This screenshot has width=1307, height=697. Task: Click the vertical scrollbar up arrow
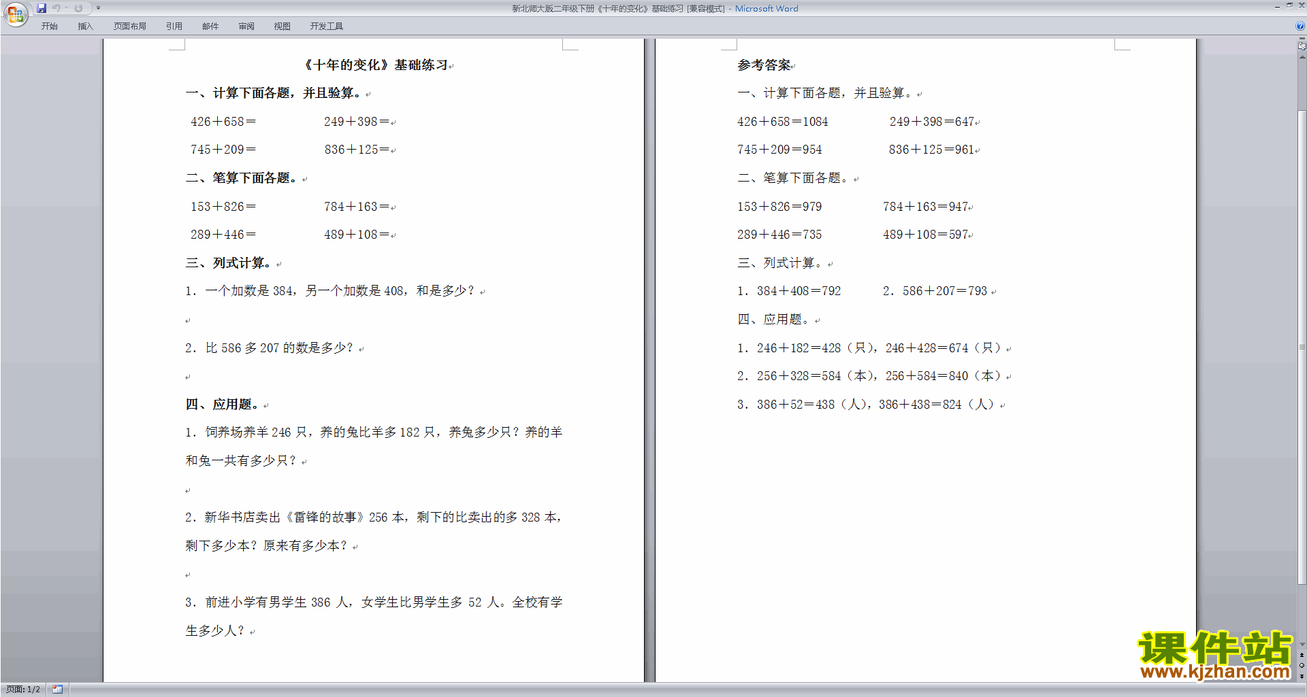(x=1302, y=57)
